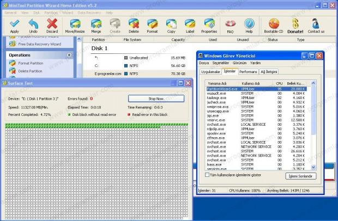Screen dimensions: 338x221
Task: Click the Discard red X icon
Action: pos(52,23)
